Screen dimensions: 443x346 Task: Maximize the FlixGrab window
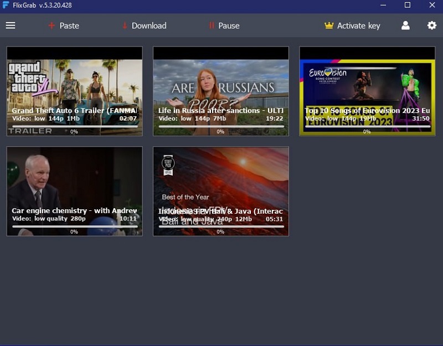point(408,5)
